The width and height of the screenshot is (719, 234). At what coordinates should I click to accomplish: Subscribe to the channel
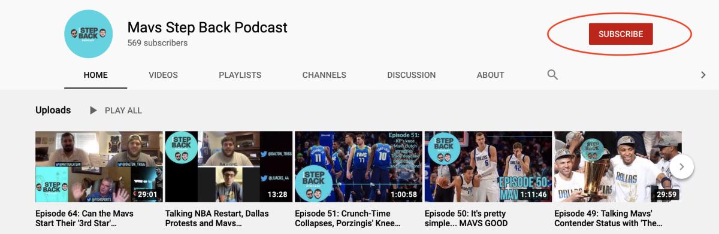click(x=621, y=34)
